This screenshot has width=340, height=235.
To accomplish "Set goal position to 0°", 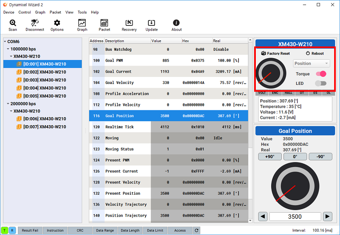I will (x=295, y=157).
